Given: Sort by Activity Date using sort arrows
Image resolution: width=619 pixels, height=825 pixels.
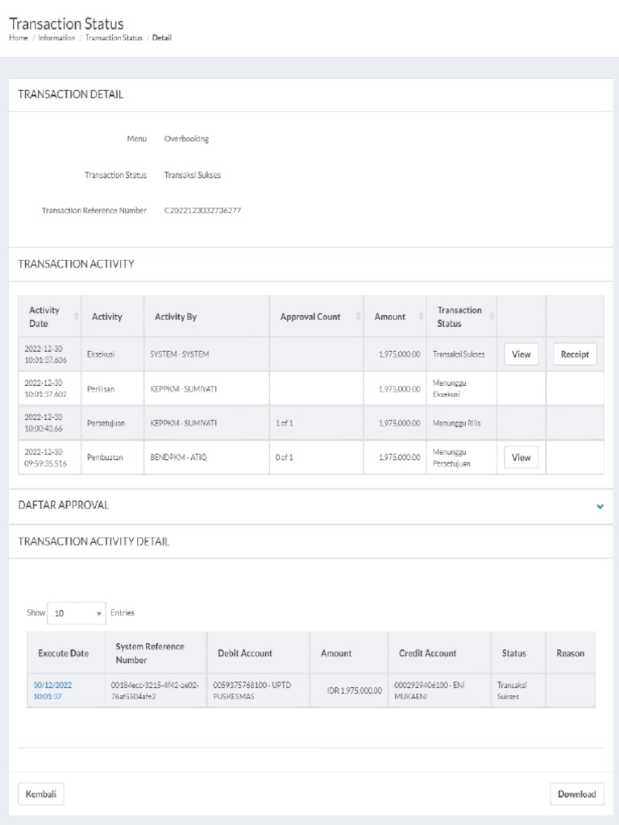Looking at the screenshot, I should (77, 317).
